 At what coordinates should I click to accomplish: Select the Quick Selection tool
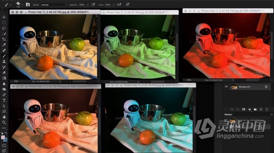click(4, 34)
